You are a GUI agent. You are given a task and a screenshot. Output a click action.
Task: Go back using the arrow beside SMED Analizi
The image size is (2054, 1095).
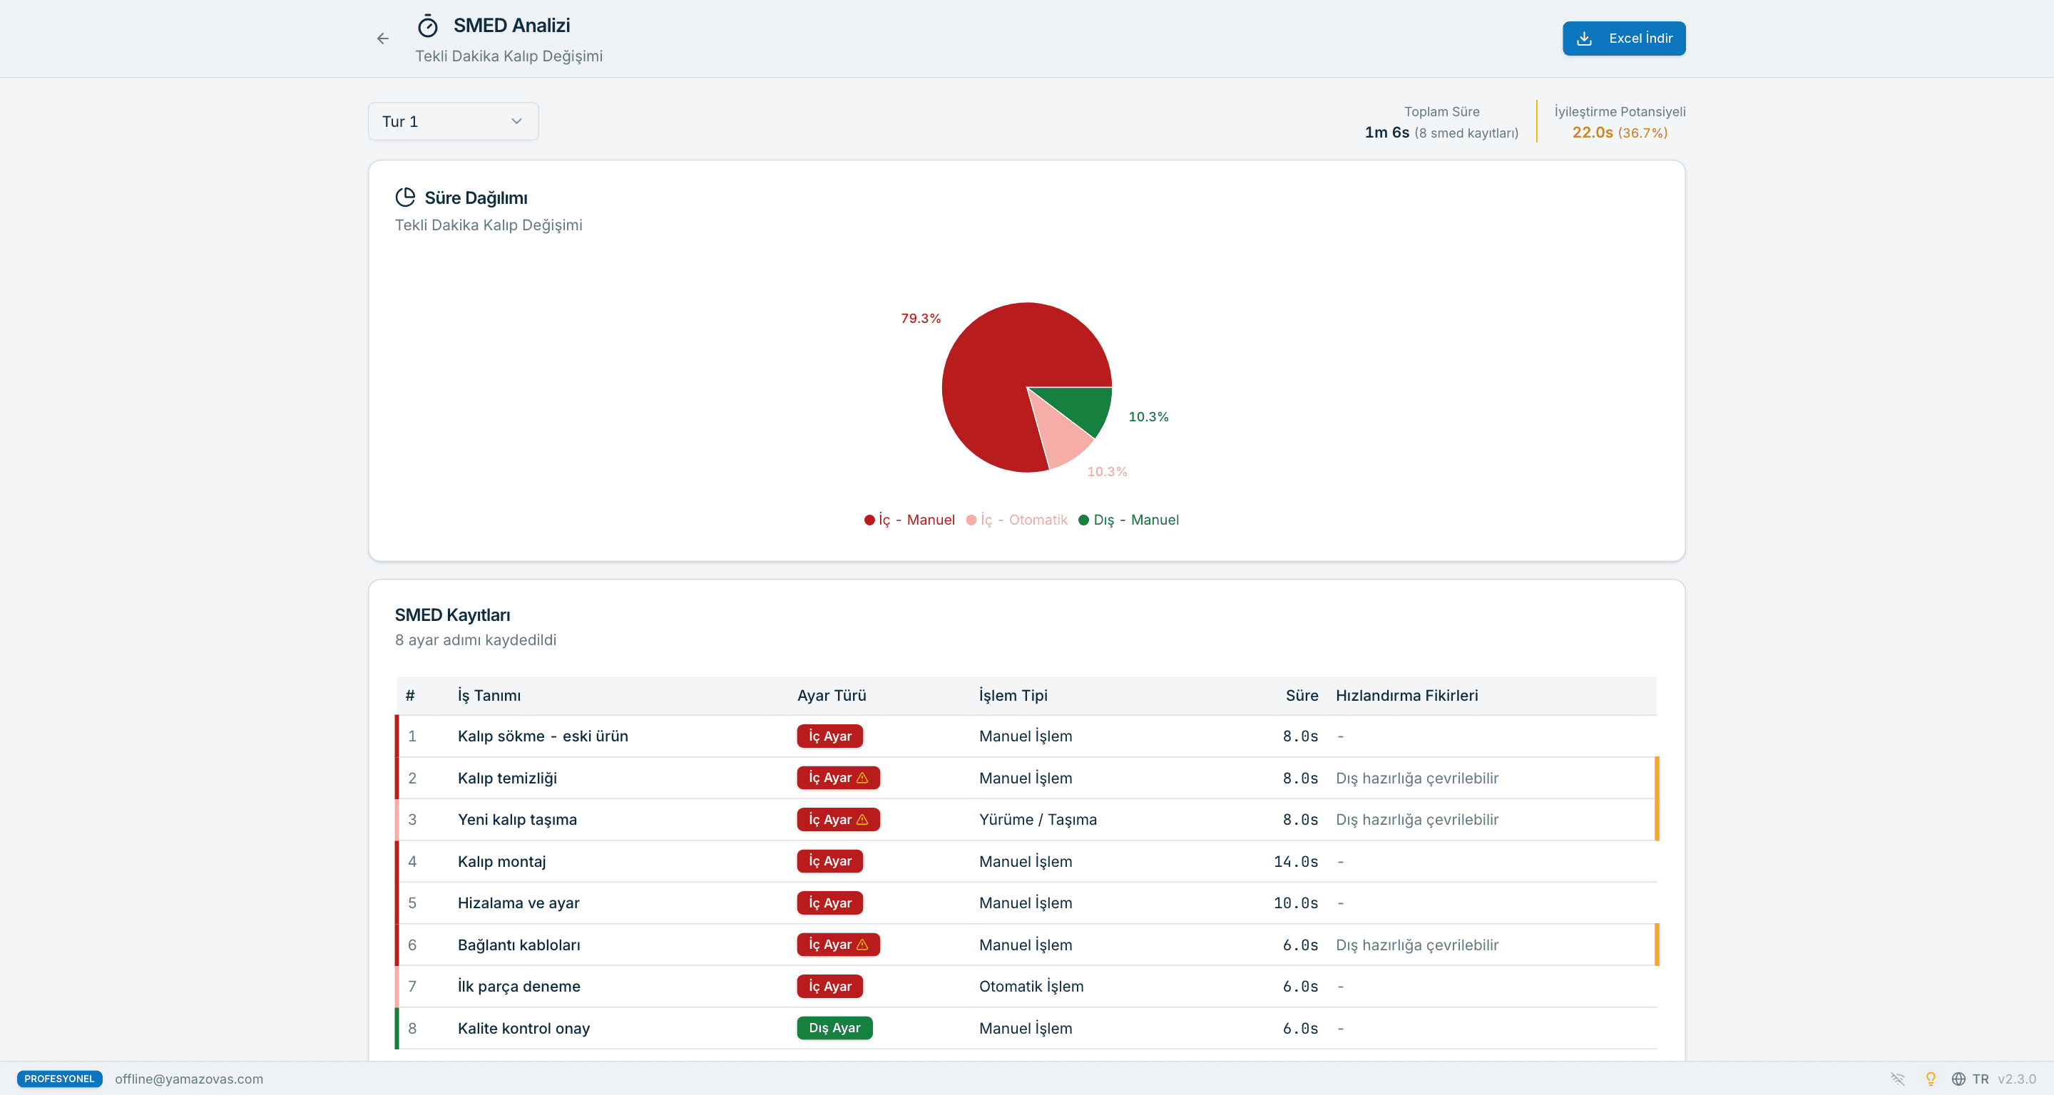pyautogui.click(x=383, y=38)
